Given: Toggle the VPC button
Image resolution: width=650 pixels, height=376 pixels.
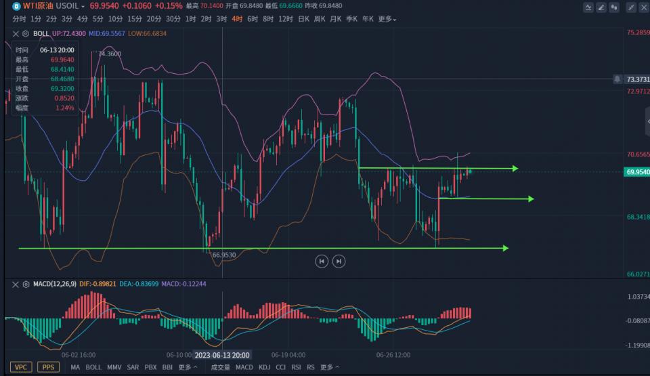Looking at the screenshot, I should [21, 367].
